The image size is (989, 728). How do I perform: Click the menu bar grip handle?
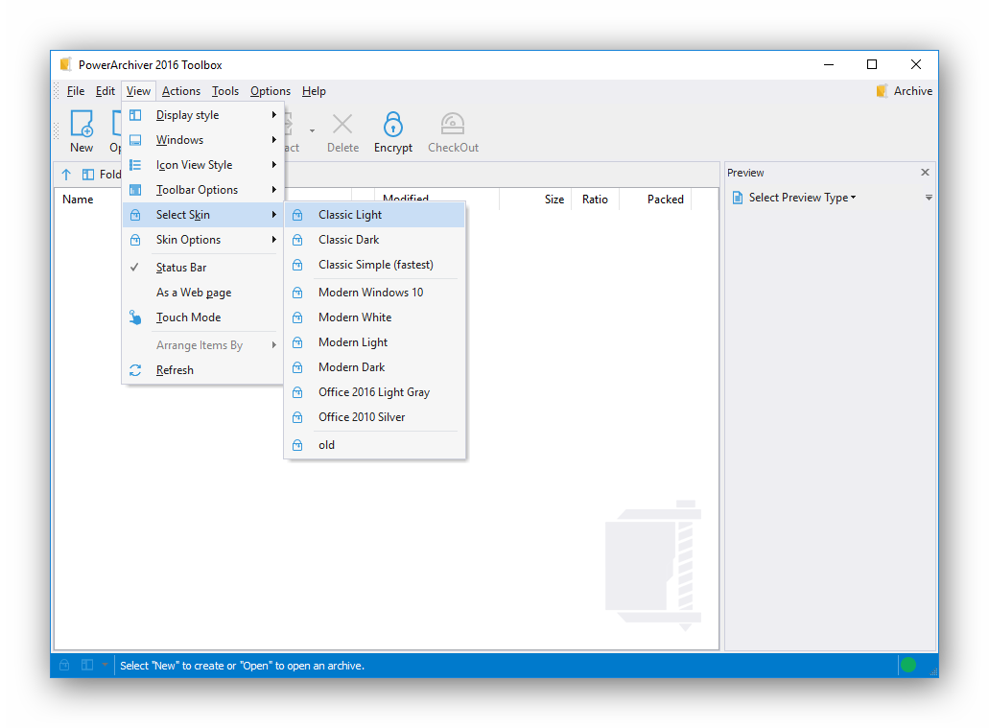click(x=57, y=91)
